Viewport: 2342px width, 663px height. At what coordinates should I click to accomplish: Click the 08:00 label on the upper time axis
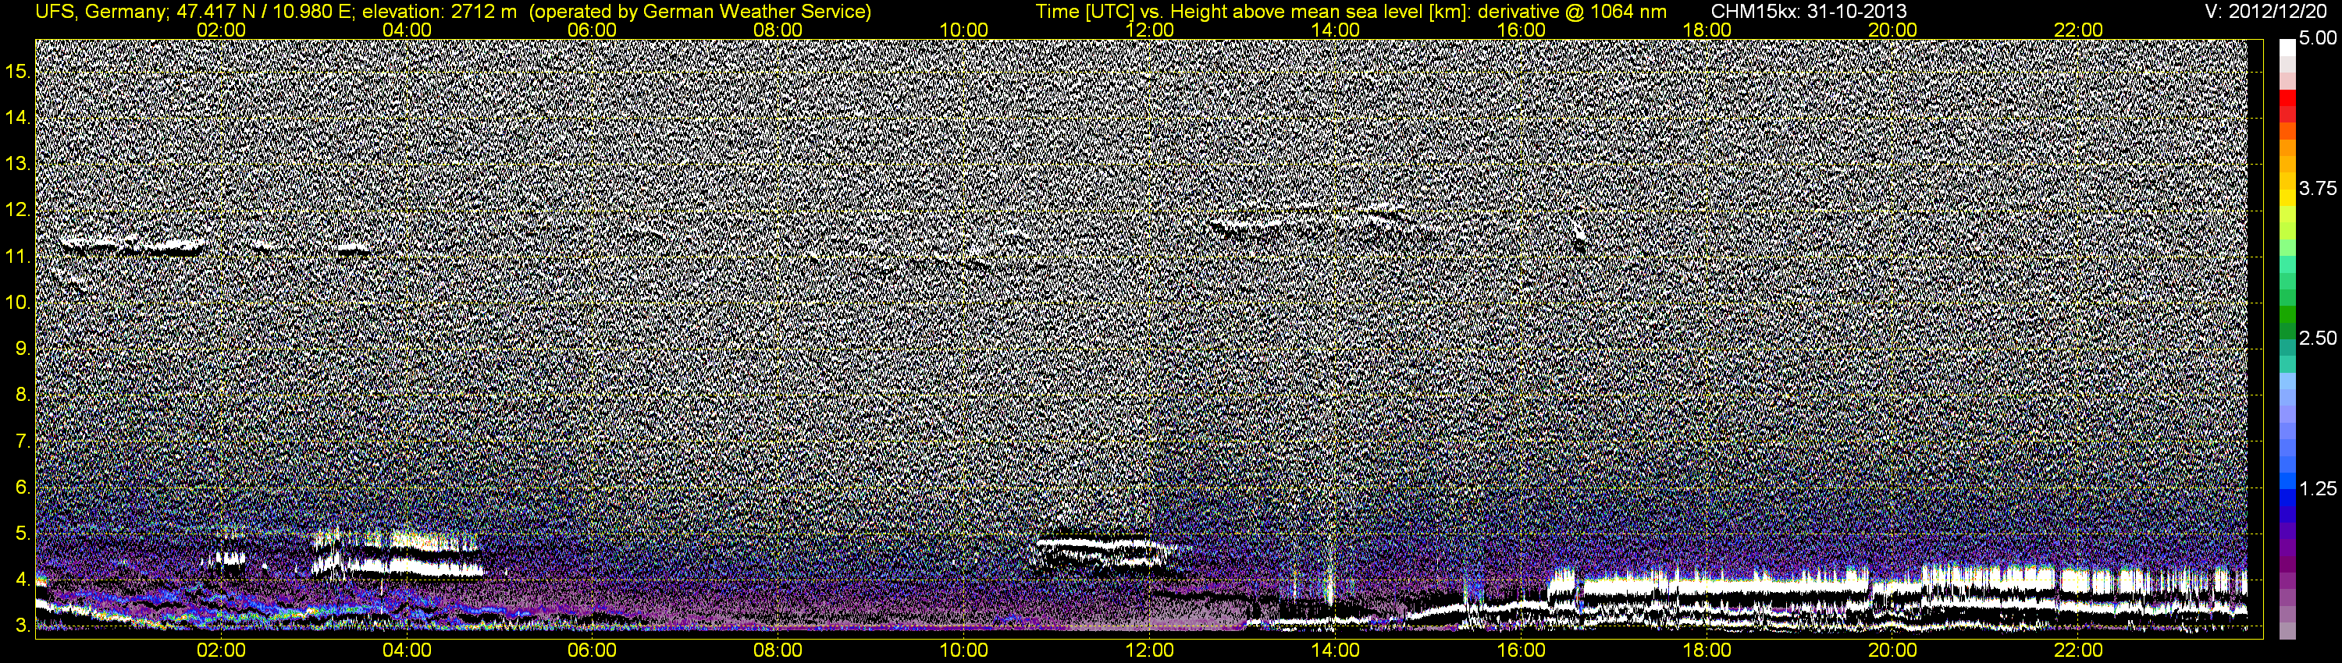click(778, 30)
